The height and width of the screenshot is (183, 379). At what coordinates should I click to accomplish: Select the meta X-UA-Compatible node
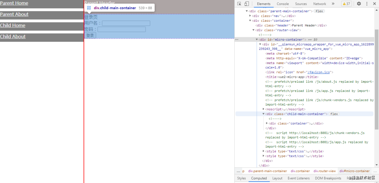tap(314, 58)
